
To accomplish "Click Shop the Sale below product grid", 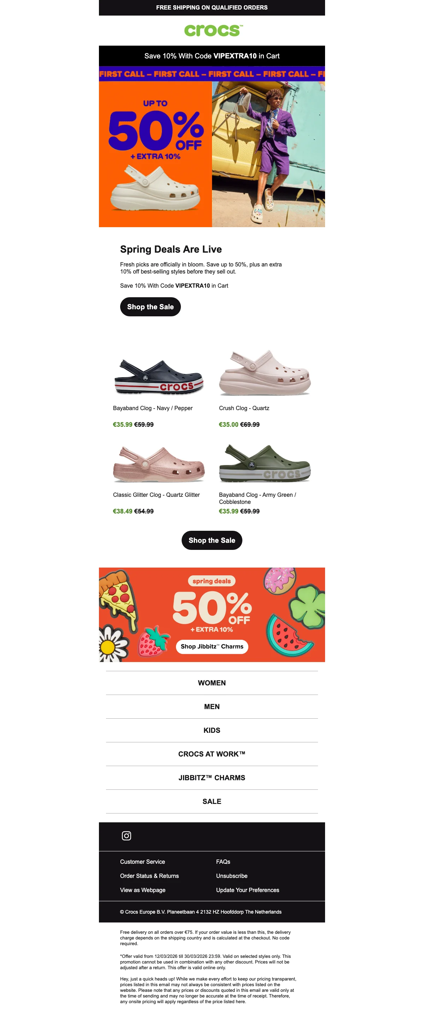I will point(212,540).
